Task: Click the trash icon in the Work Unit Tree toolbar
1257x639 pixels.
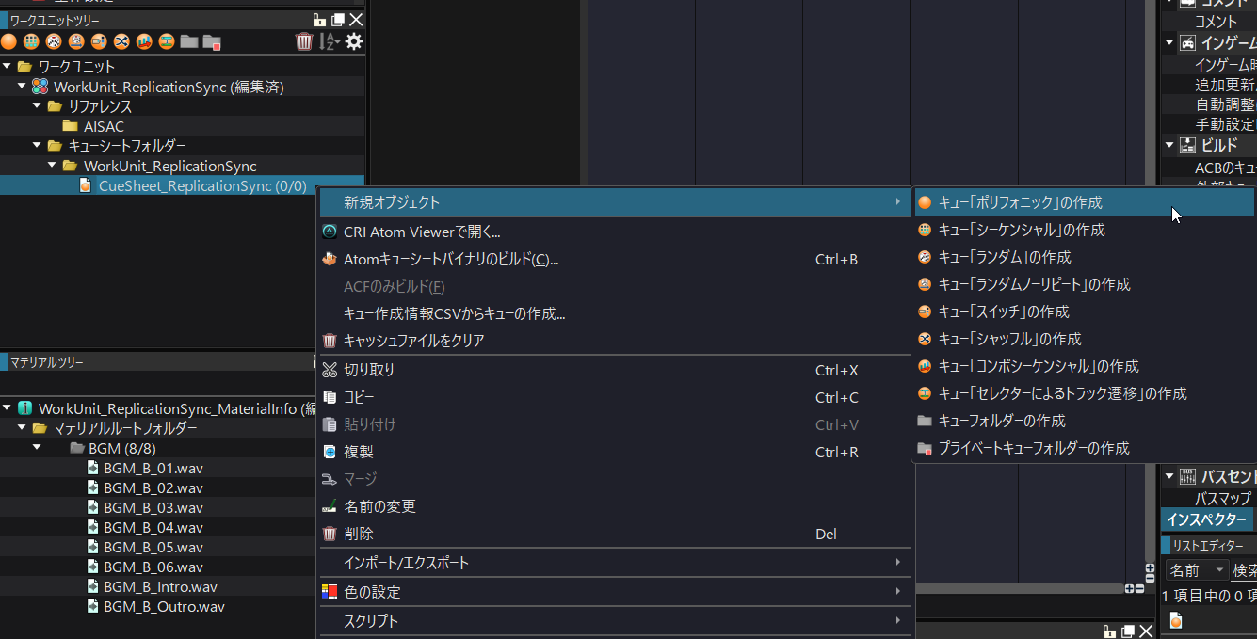Action: (x=305, y=41)
